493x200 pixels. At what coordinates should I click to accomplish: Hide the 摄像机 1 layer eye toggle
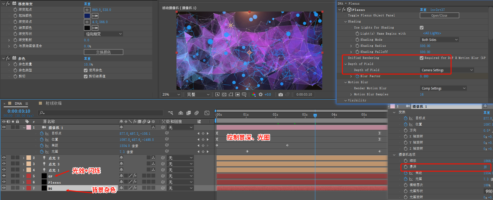point(4,127)
